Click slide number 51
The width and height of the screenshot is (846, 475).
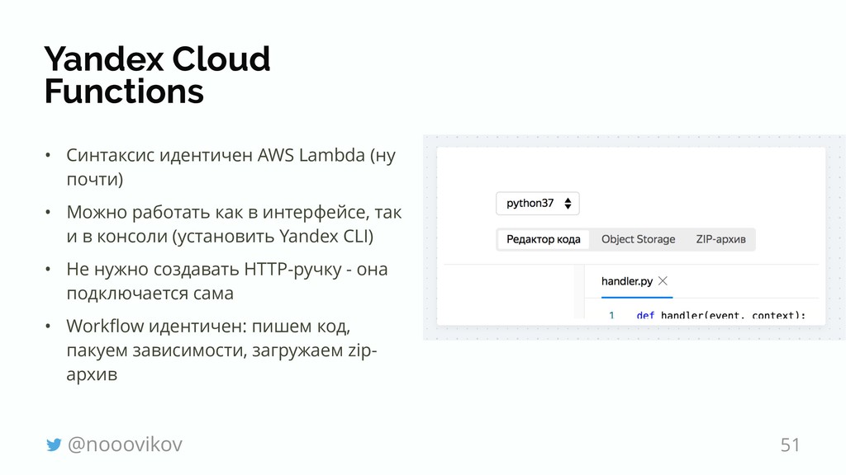coord(790,445)
